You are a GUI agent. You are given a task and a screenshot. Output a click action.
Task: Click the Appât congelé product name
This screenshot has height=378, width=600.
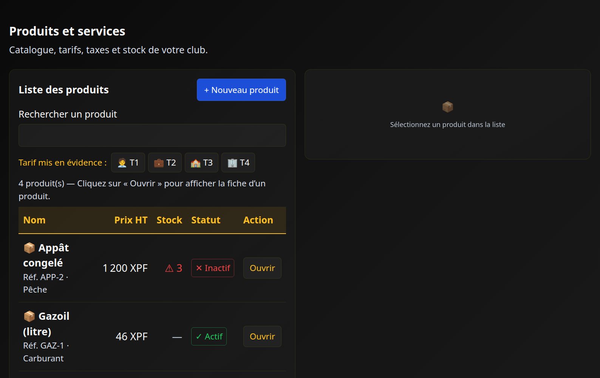click(46, 256)
